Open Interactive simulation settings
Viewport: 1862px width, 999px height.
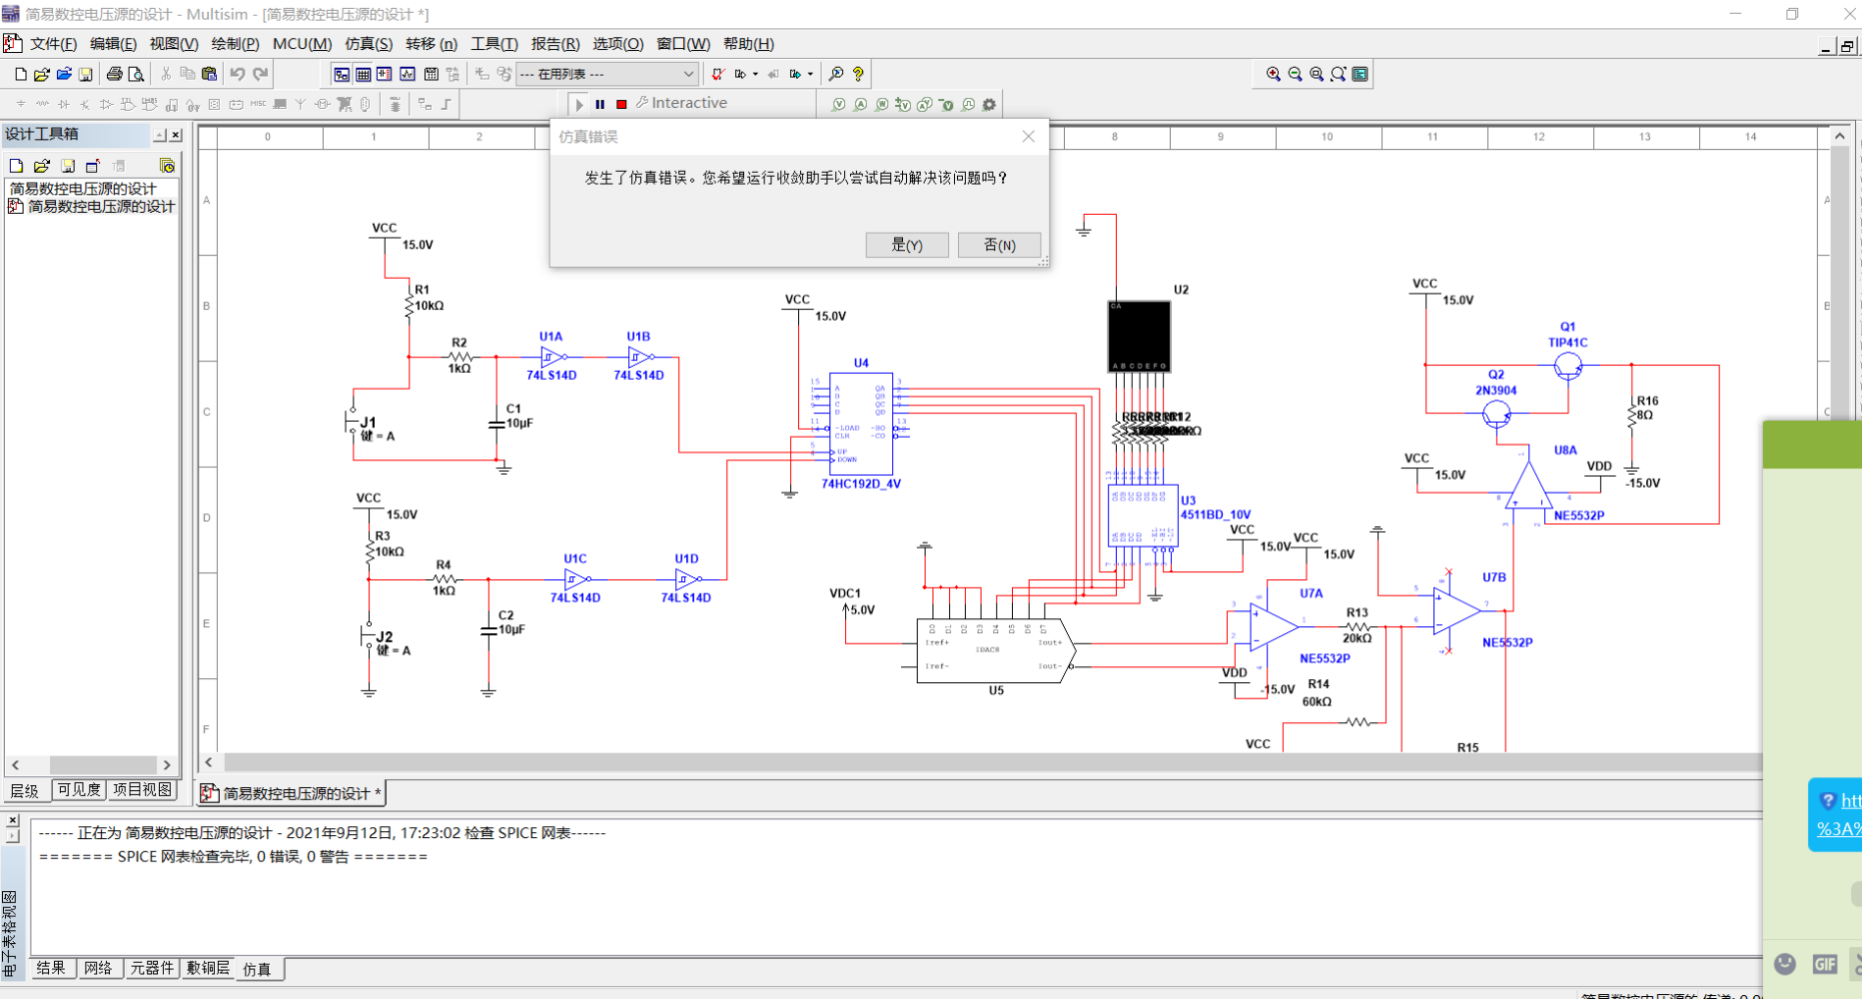[x=681, y=103]
